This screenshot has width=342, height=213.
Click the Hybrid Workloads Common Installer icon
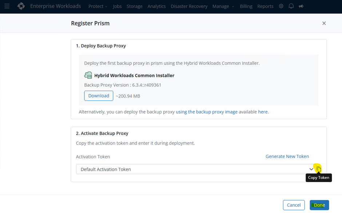[x=88, y=75]
